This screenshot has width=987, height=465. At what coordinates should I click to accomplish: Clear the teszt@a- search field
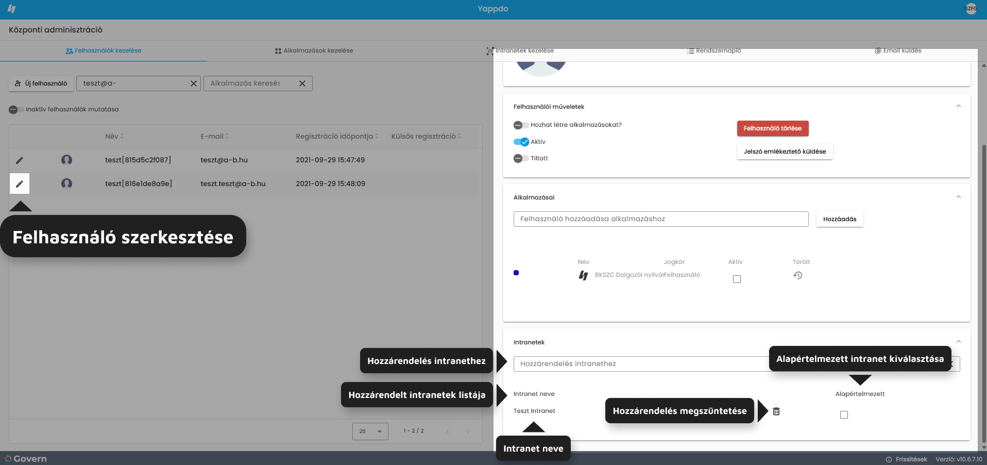194,84
